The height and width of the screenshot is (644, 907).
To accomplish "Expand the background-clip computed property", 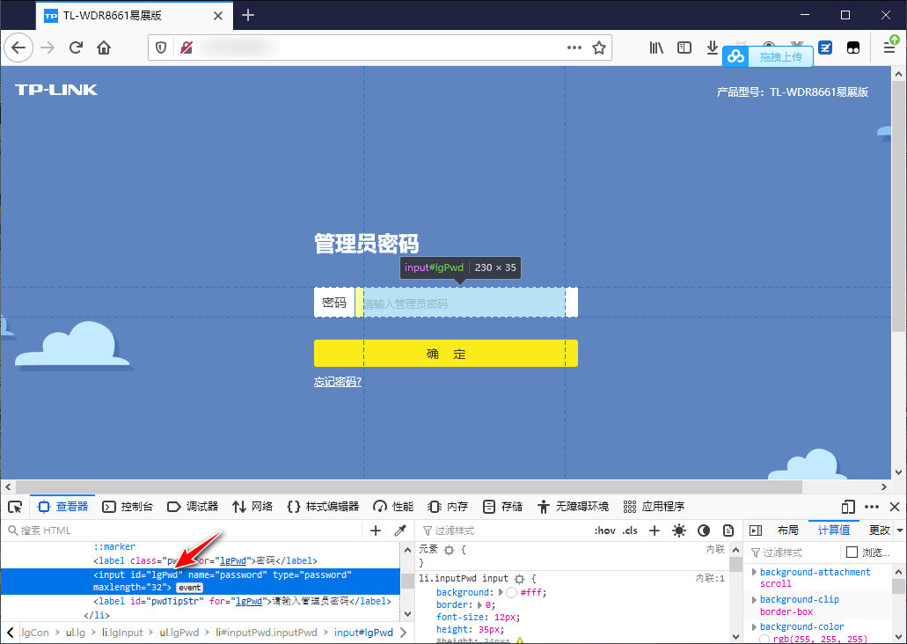I will tap(754, 599).
